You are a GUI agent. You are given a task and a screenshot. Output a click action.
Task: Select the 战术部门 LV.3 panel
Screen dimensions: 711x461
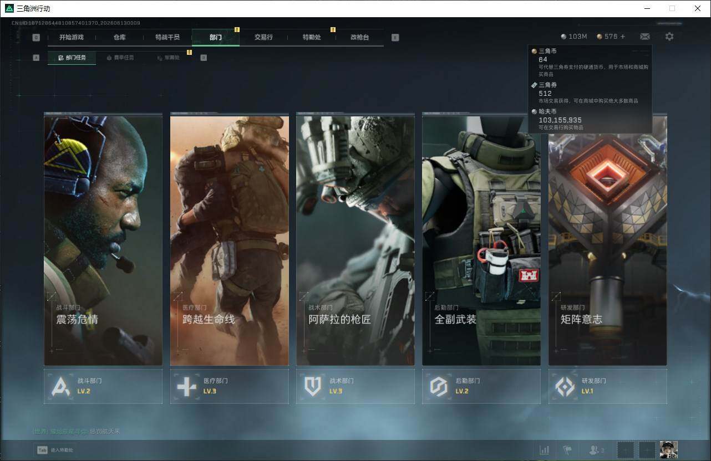click(355, 386)
